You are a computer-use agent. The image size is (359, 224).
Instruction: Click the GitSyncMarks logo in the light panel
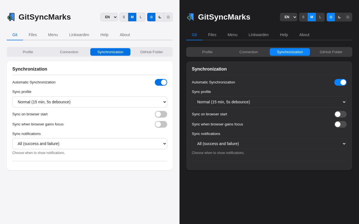click(x=10, y=17)
